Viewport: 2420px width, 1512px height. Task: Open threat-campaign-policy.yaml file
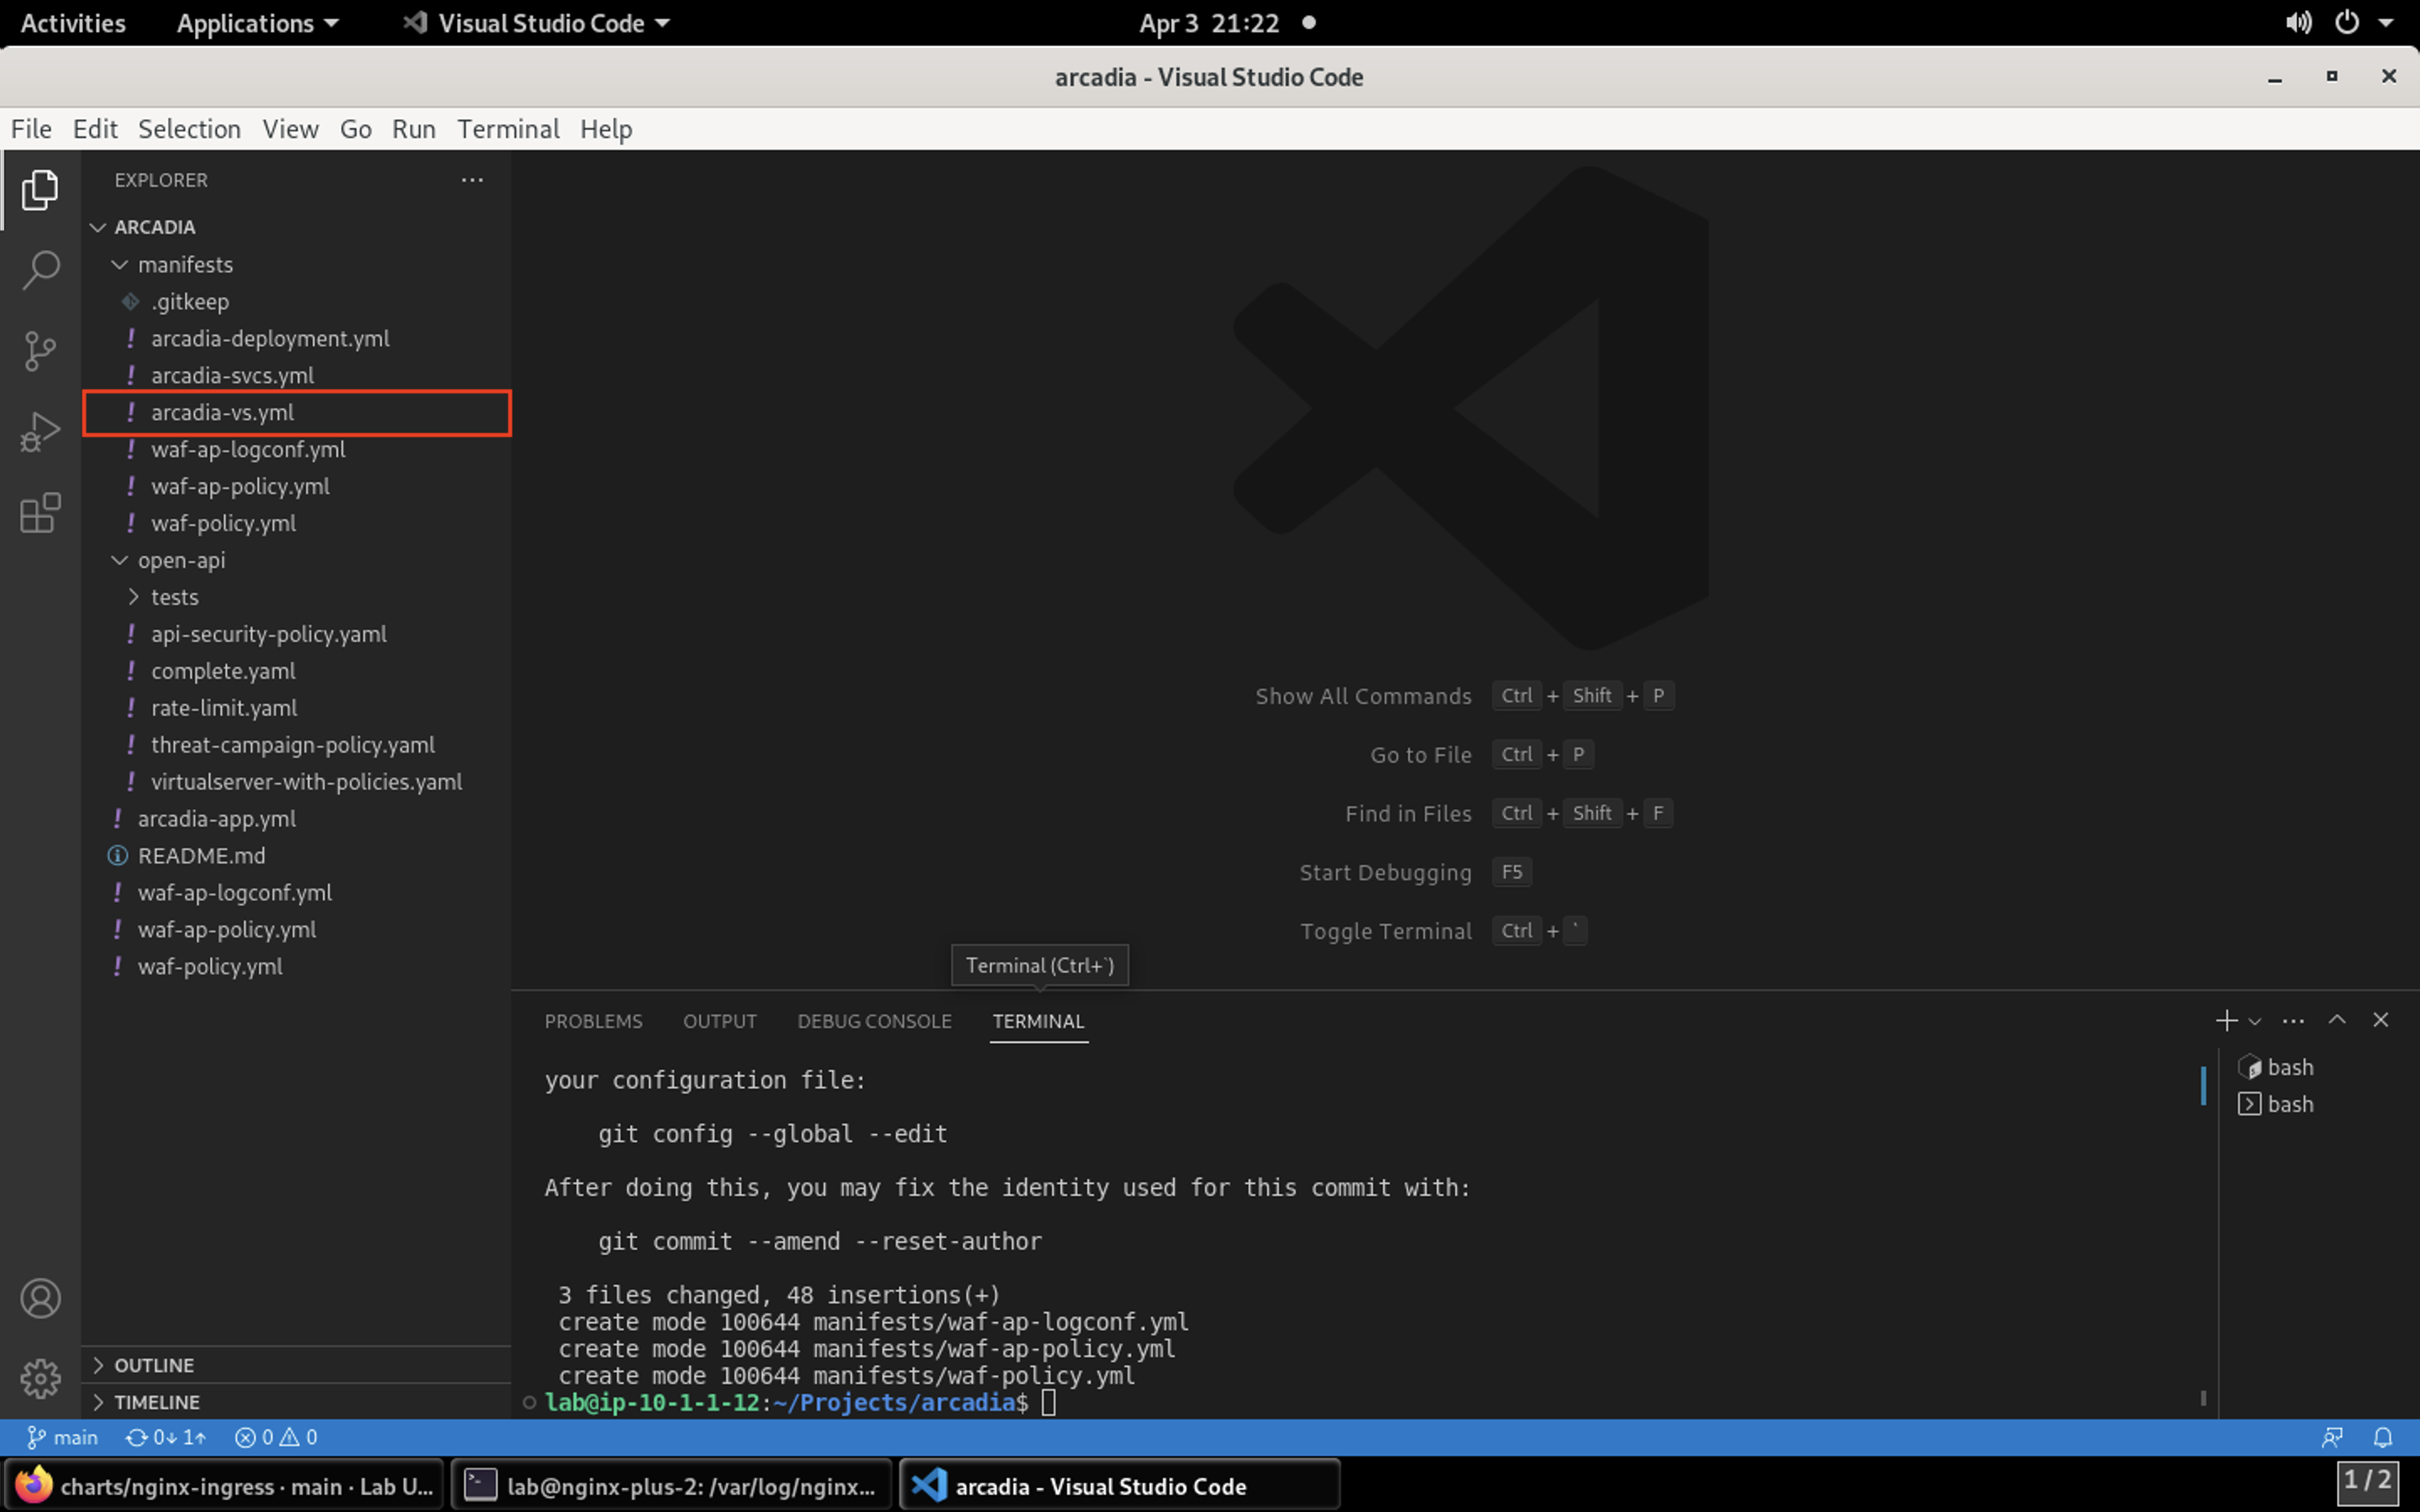point(297,745)
